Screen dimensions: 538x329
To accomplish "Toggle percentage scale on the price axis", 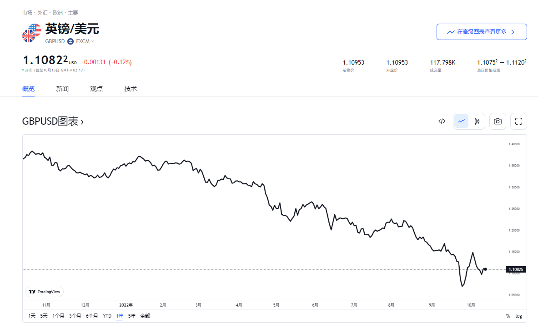I will click(x=508, y=316).
